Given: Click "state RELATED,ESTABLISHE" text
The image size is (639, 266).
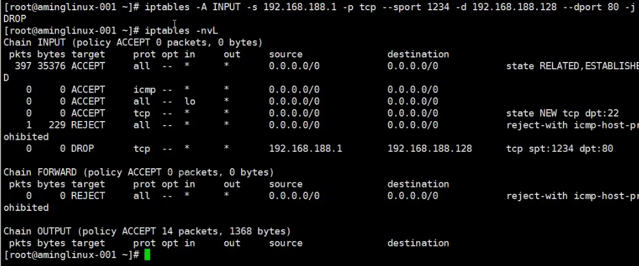Looking at the screenshot, I should coord(572,66).
